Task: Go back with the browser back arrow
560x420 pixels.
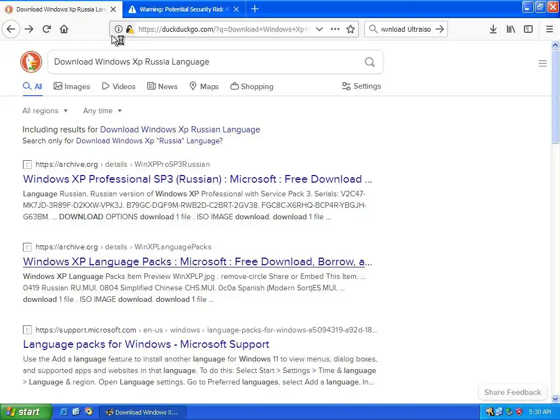Action: [11, 29]
